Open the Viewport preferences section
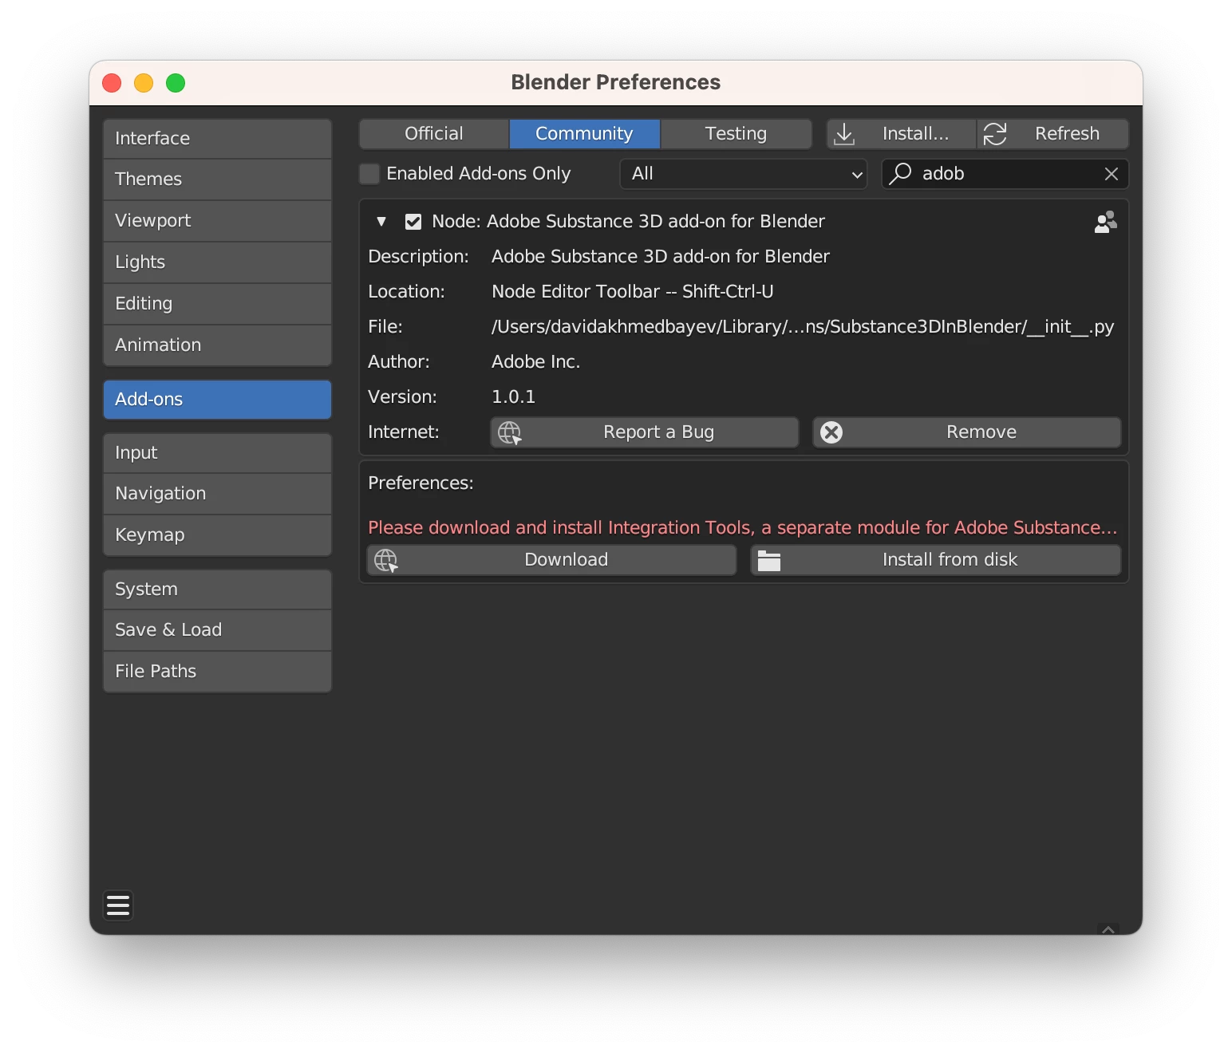 coord(217,221)
